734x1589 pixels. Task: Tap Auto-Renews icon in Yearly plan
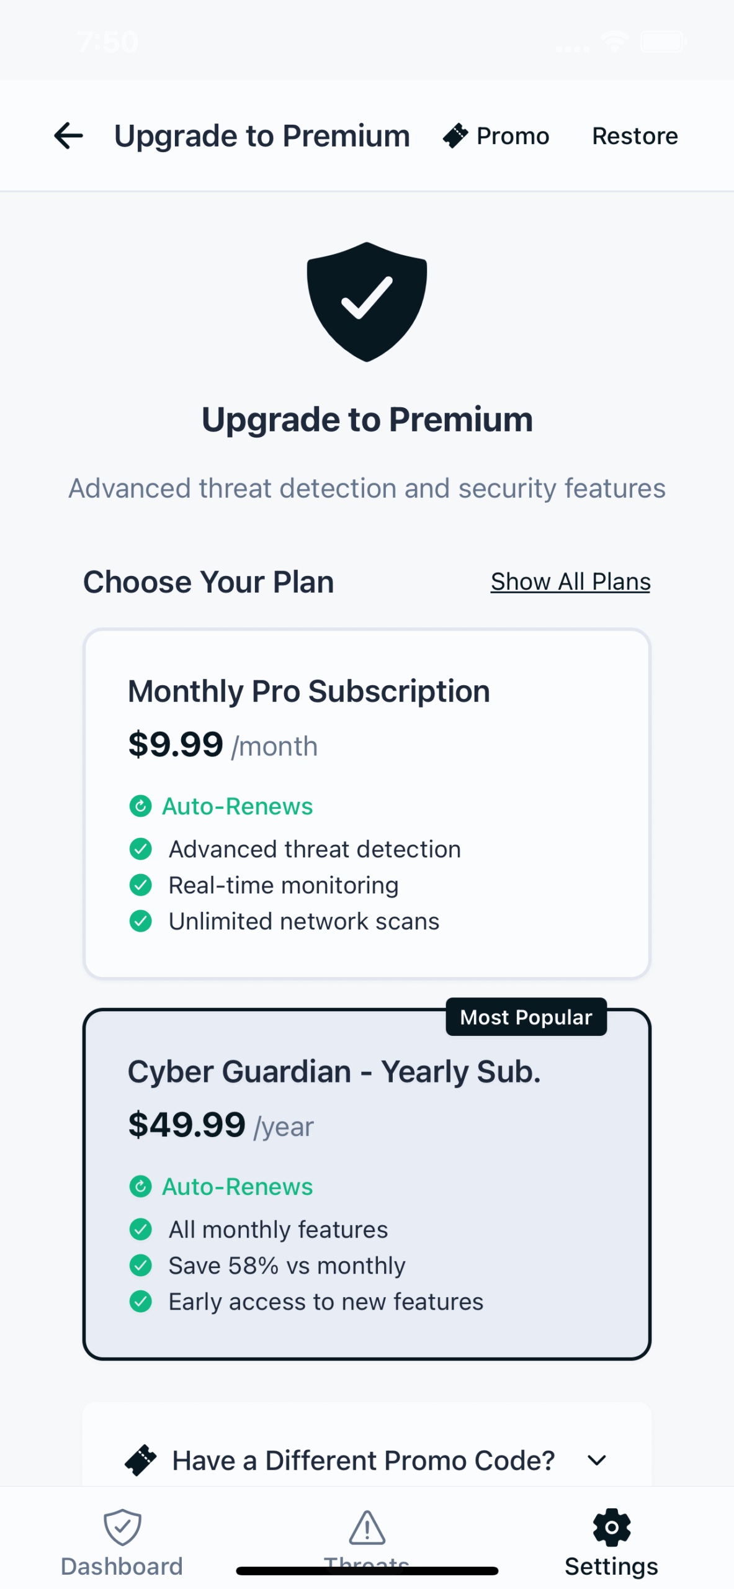coord(141,1186)
